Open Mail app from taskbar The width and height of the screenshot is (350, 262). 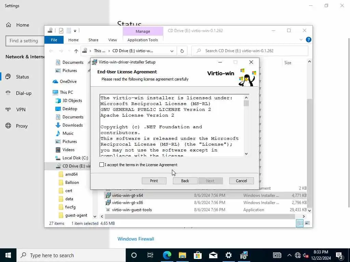pos(213,255)
